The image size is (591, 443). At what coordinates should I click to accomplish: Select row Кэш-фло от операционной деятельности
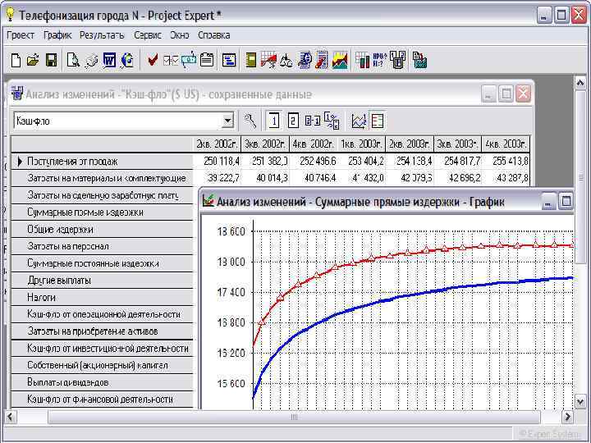tap(102, 314)
